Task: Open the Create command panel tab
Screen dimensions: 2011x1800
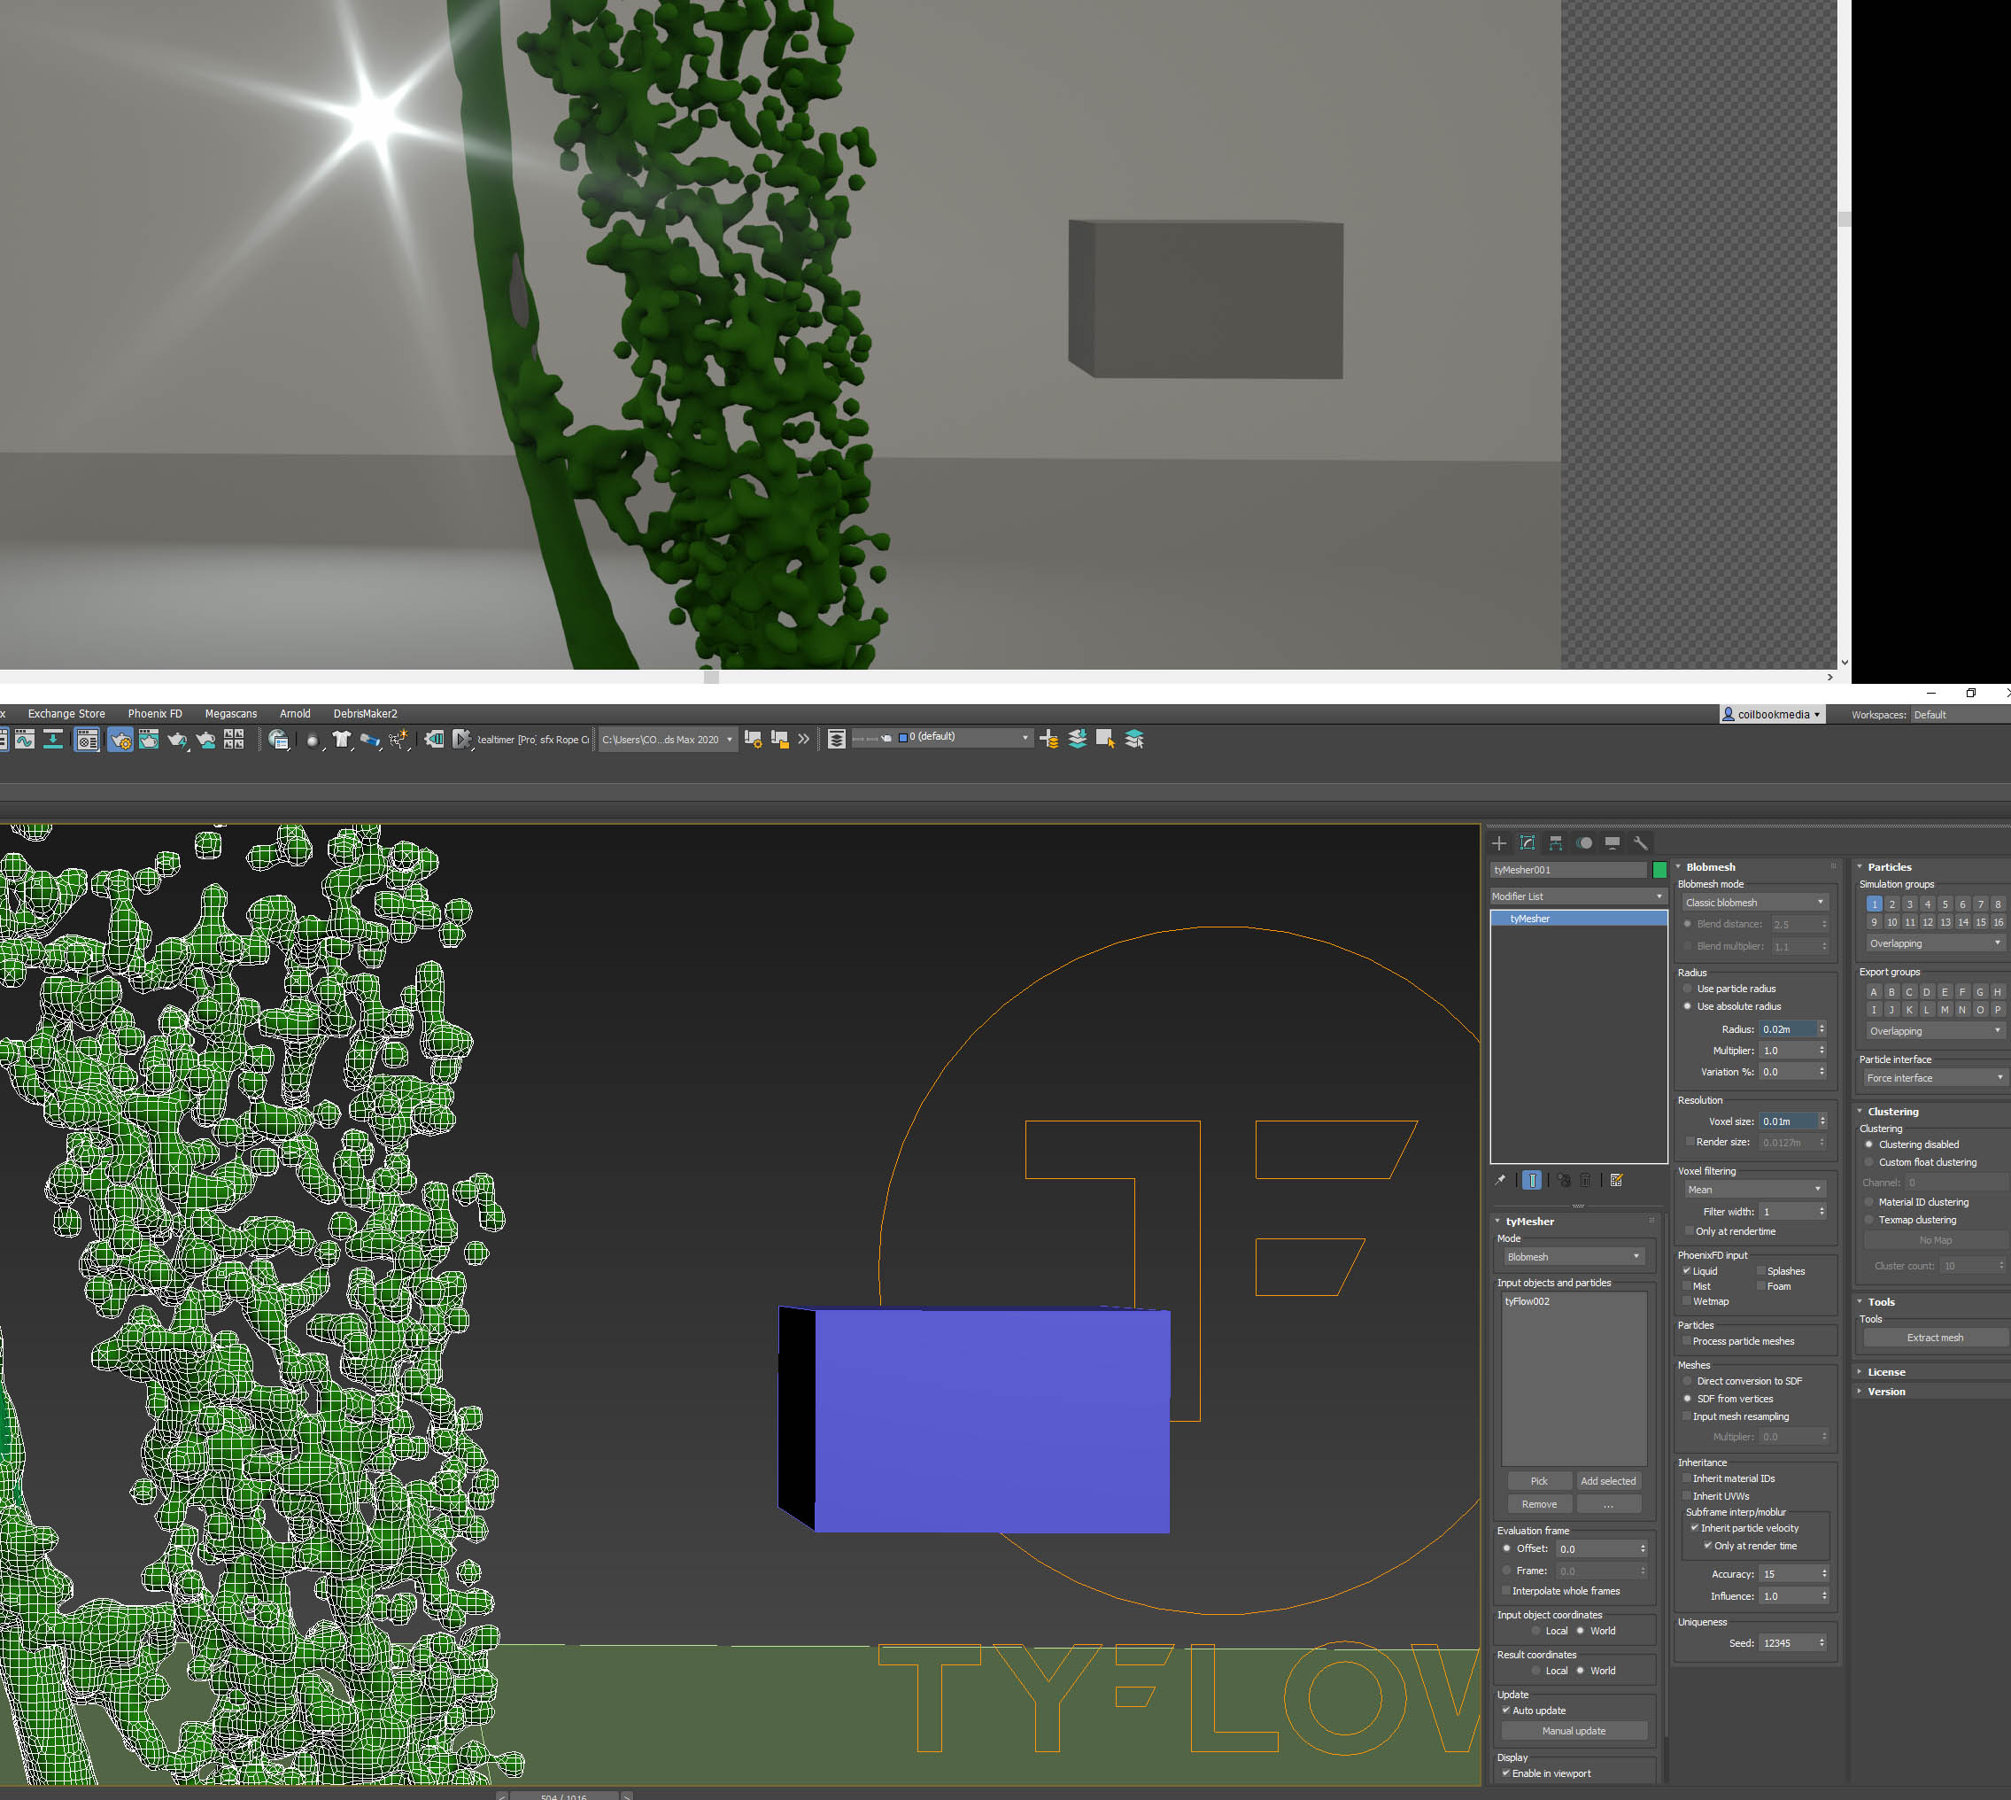Action: pos(1499,843)
